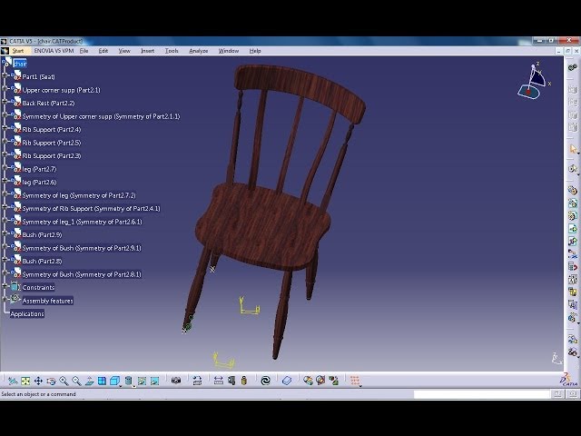581x436 pixels.
Task: Insert a new Product from the right toolbar
Action: [573, 203]
